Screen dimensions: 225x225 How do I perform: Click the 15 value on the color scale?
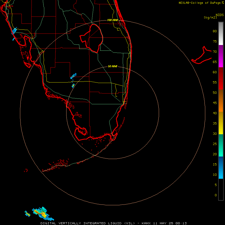pos(215,164)
